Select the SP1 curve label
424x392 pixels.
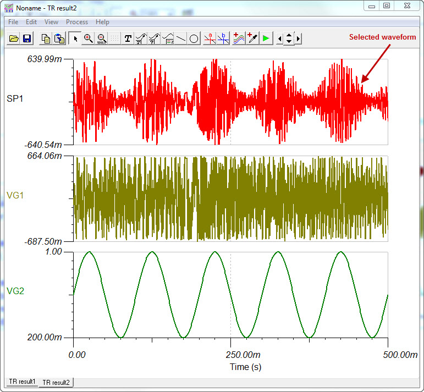(x=15, y=98)
